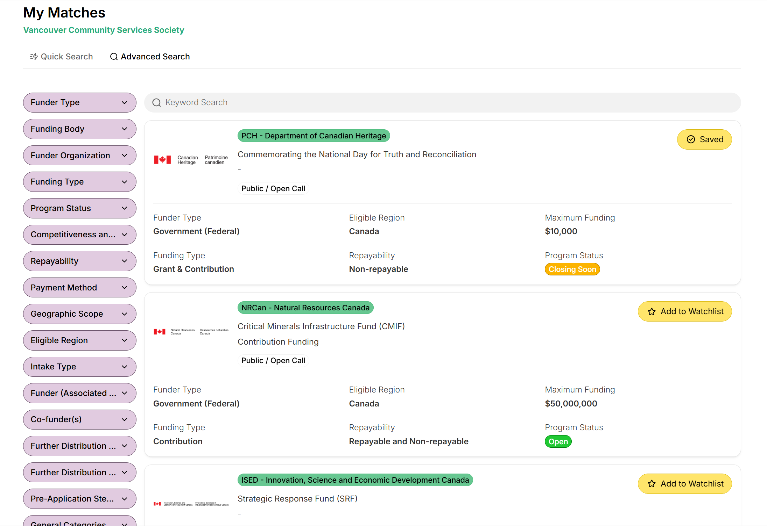
Task: Open the Eligible Region filter
Action: (80, 340)
